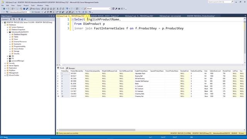This screenshot has width=247, height=139.
Task: Select the Database Diagrams tree item
Action: pyautogui.click(x=20, y=34)
